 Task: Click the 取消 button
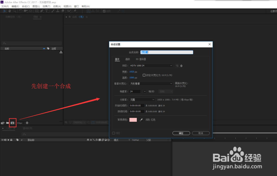click(x=201, y=133)
